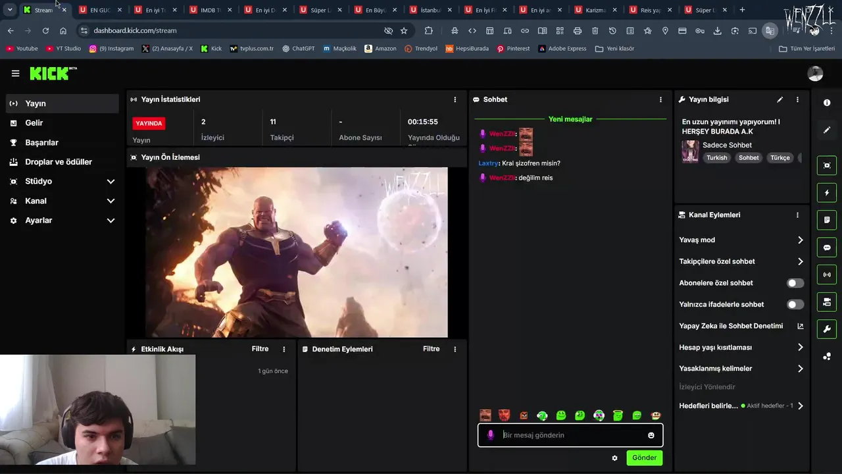The width and height of the screenshot is (842, 474).
Task: Open Chrome tab search dropdown arrow
Action: click(x=10, y=10)
